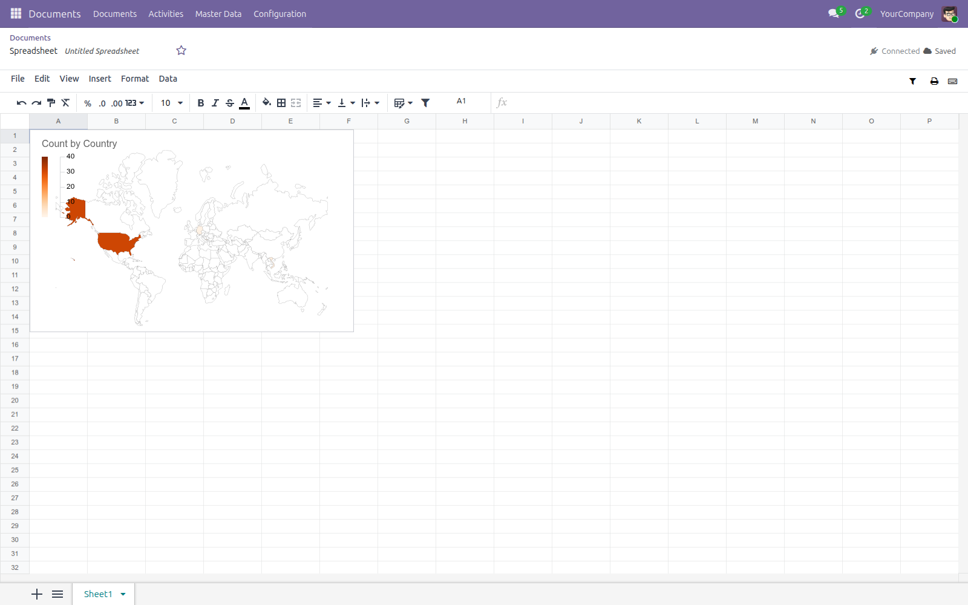This screenshot has width=968, height=605.
Task: Open the activities clock icon
Action: point(860,13)
